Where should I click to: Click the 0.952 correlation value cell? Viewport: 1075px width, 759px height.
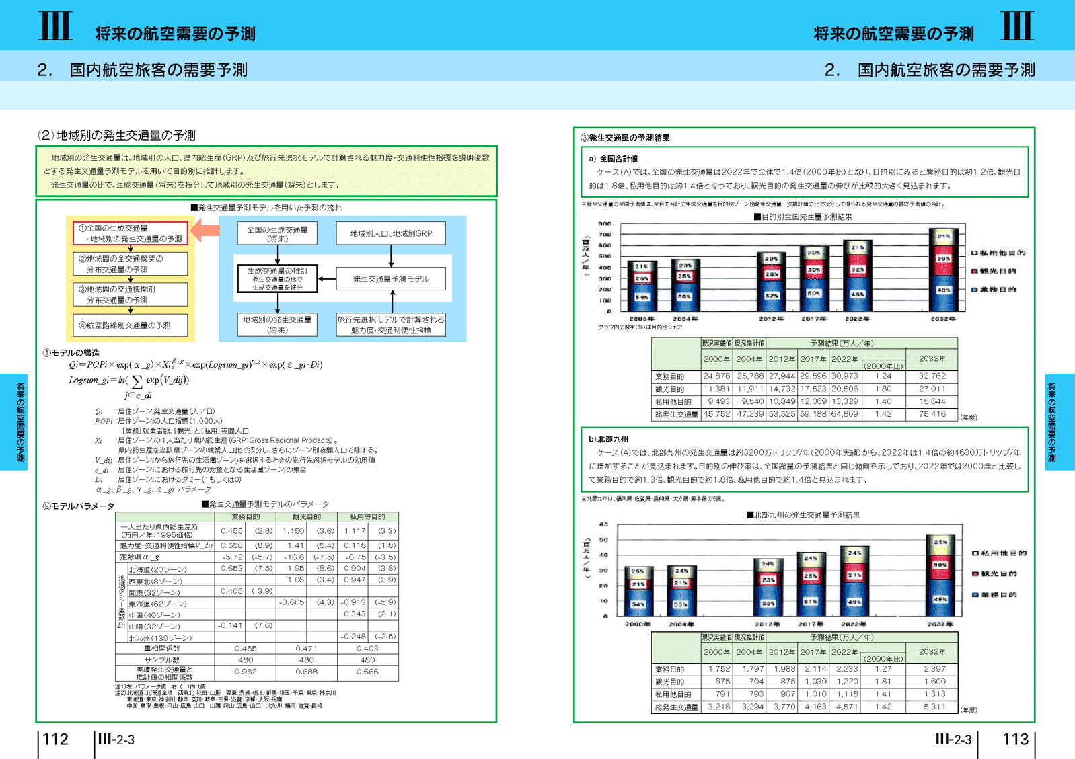246,672
